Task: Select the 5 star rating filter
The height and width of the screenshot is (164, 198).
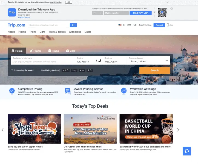Action: (x=90, y=70)
